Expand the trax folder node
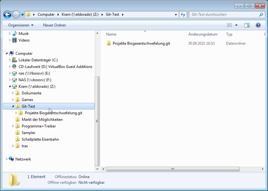 (x=13, y=146)
